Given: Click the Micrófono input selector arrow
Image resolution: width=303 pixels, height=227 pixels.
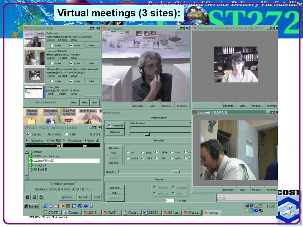Looking at the screenshot, I should [x=64, y=140].
